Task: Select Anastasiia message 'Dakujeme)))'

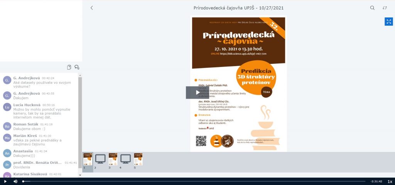Action: tap(39, 153)
